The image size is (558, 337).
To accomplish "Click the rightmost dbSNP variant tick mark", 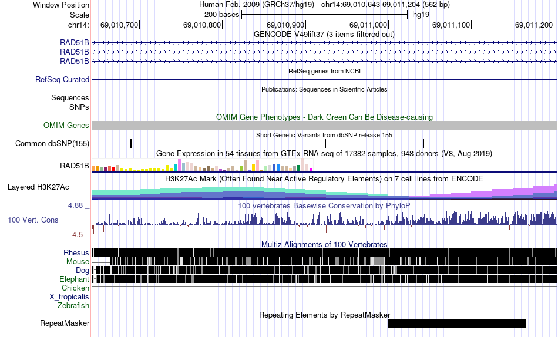I will pyautogui.click(x=423, y=143).
